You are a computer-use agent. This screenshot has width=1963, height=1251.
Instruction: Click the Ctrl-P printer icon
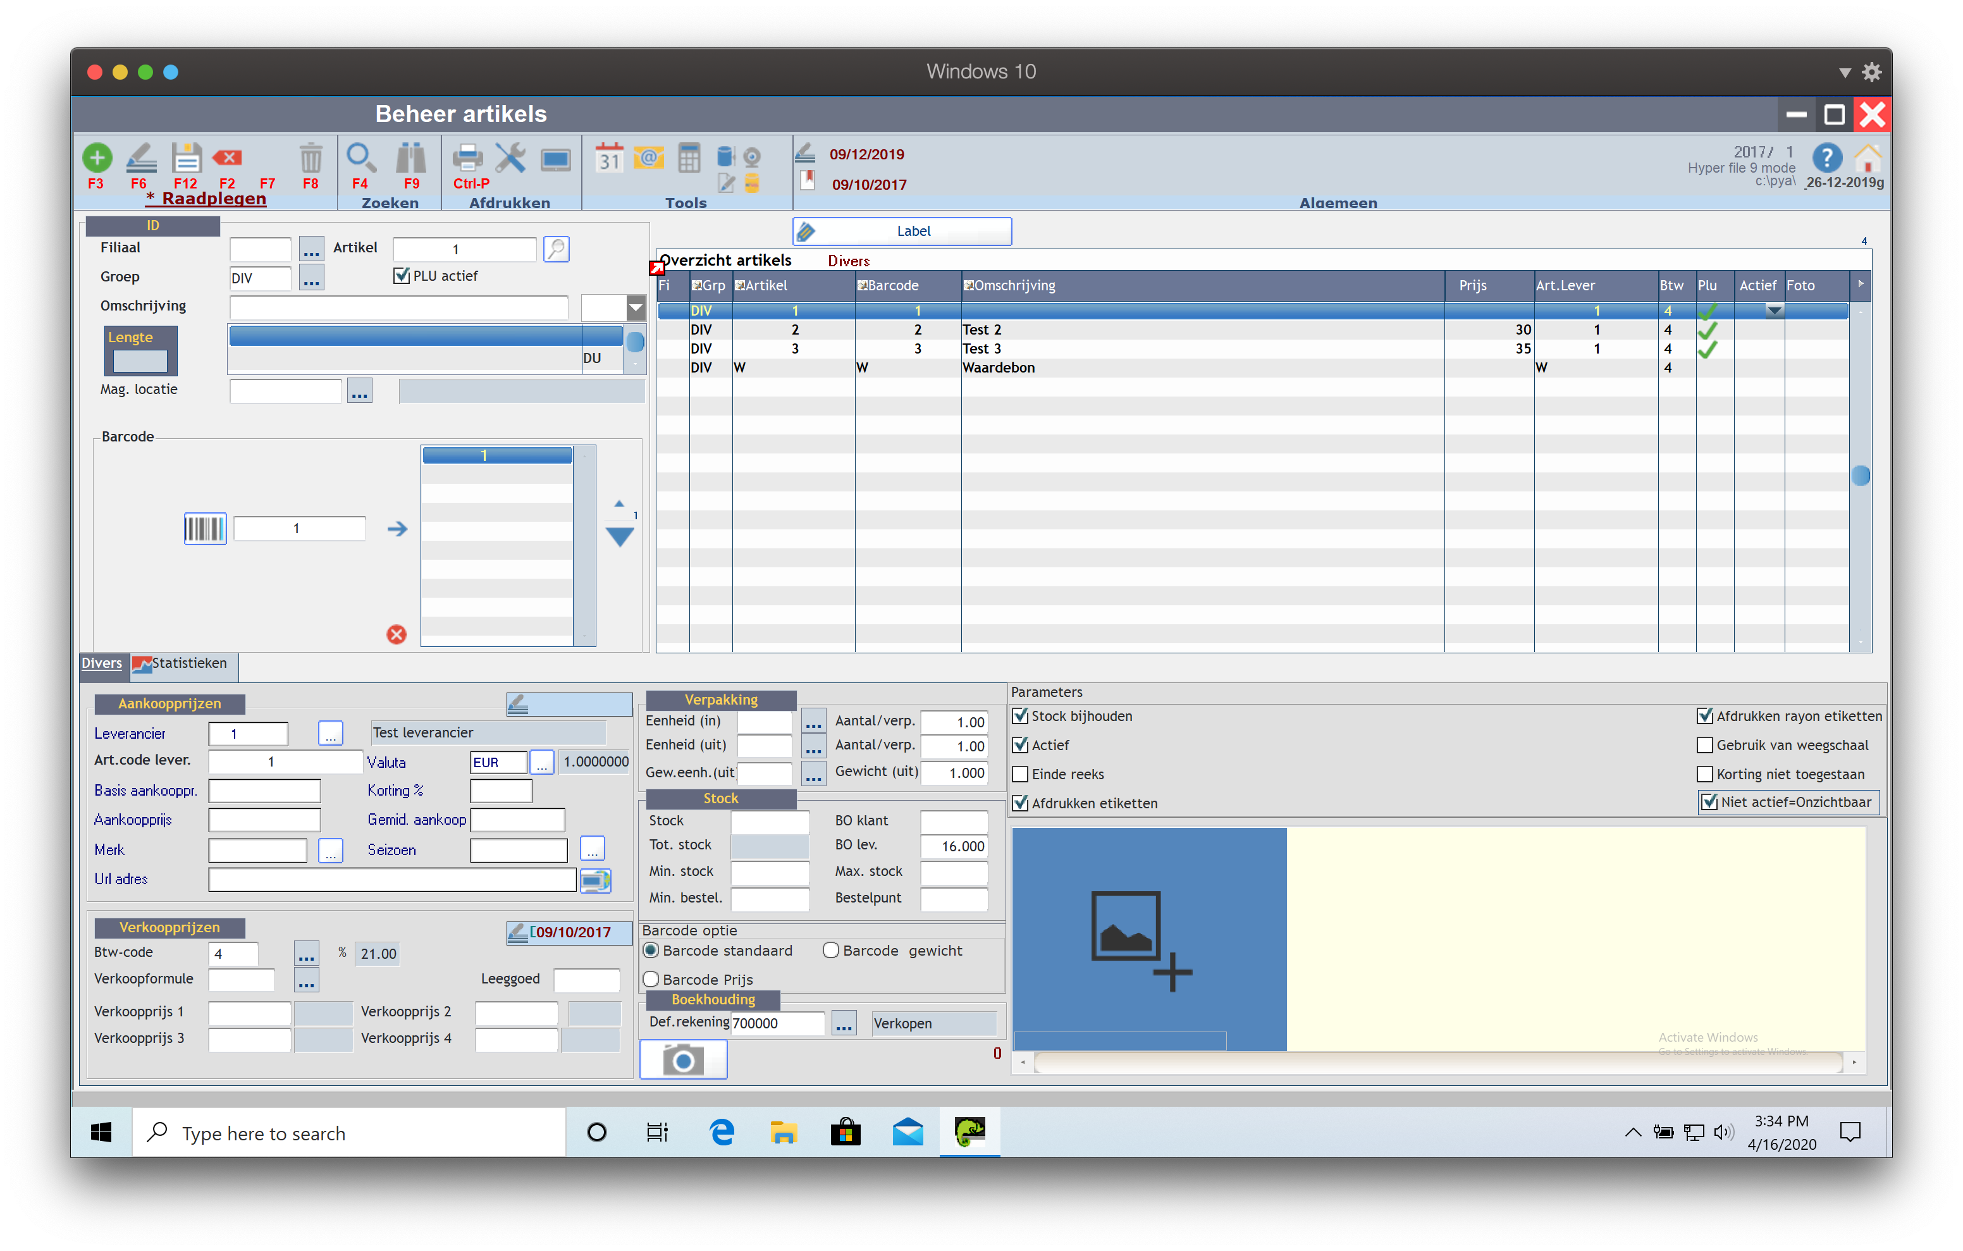pos(468,157)
